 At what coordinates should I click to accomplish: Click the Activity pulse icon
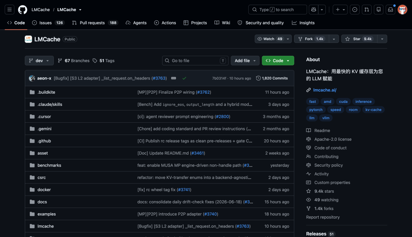[x=309, y=174]
